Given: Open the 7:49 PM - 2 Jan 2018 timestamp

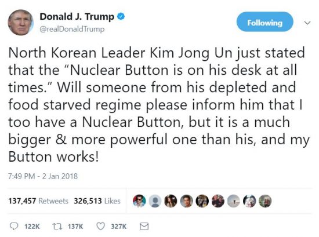Looking at the screenshot, I should coord(43,176).
